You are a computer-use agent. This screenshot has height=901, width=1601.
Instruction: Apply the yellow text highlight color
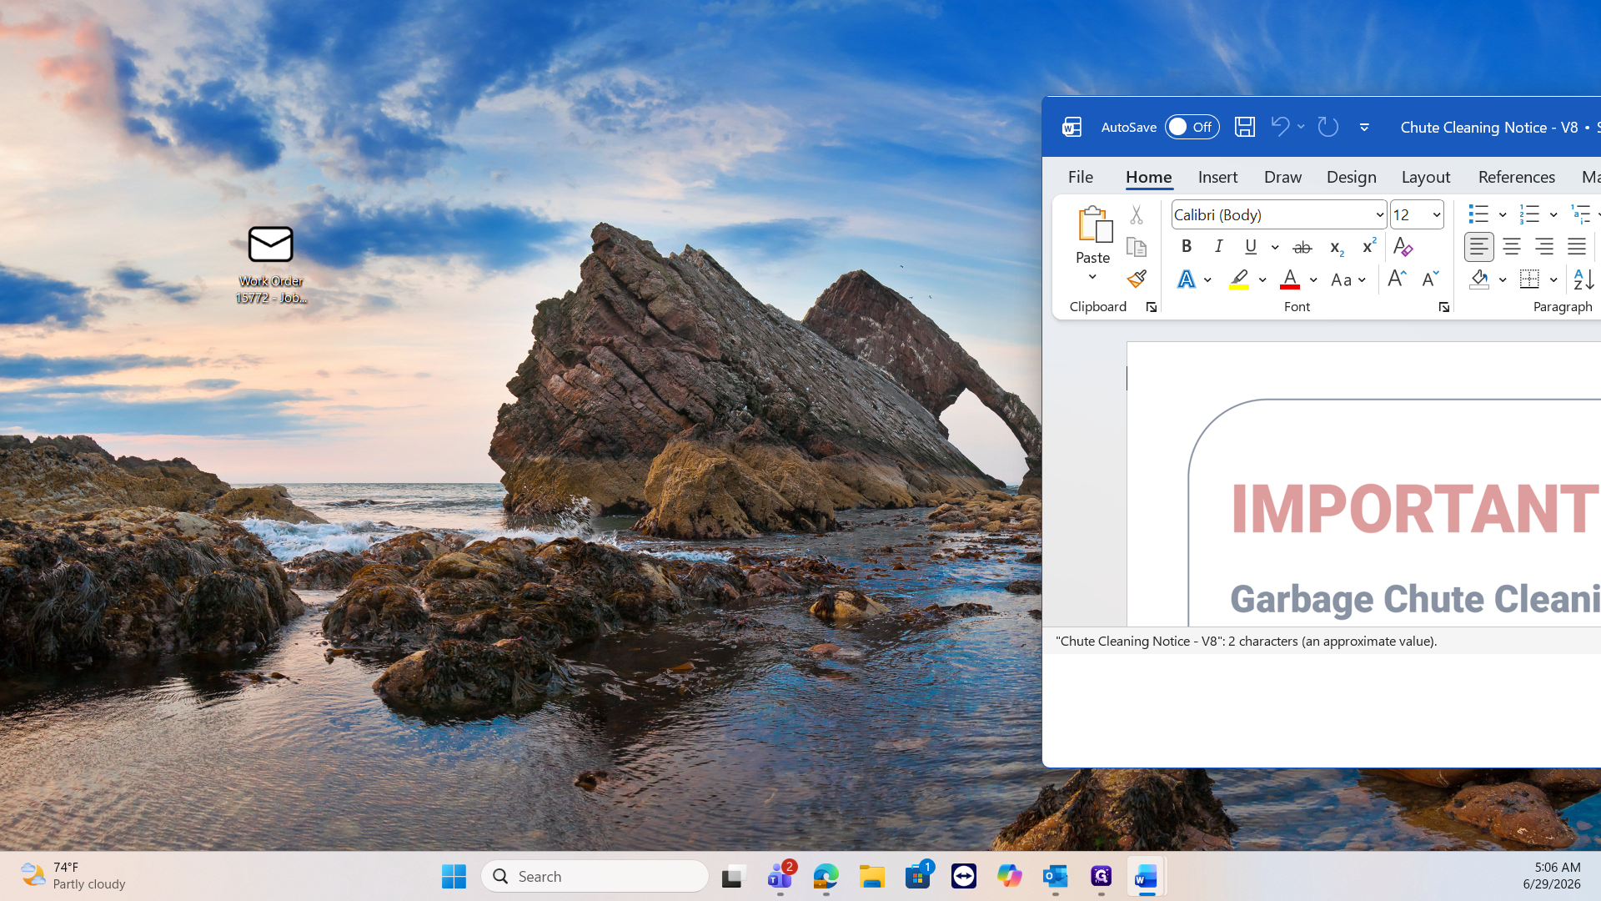[1239, 279]
